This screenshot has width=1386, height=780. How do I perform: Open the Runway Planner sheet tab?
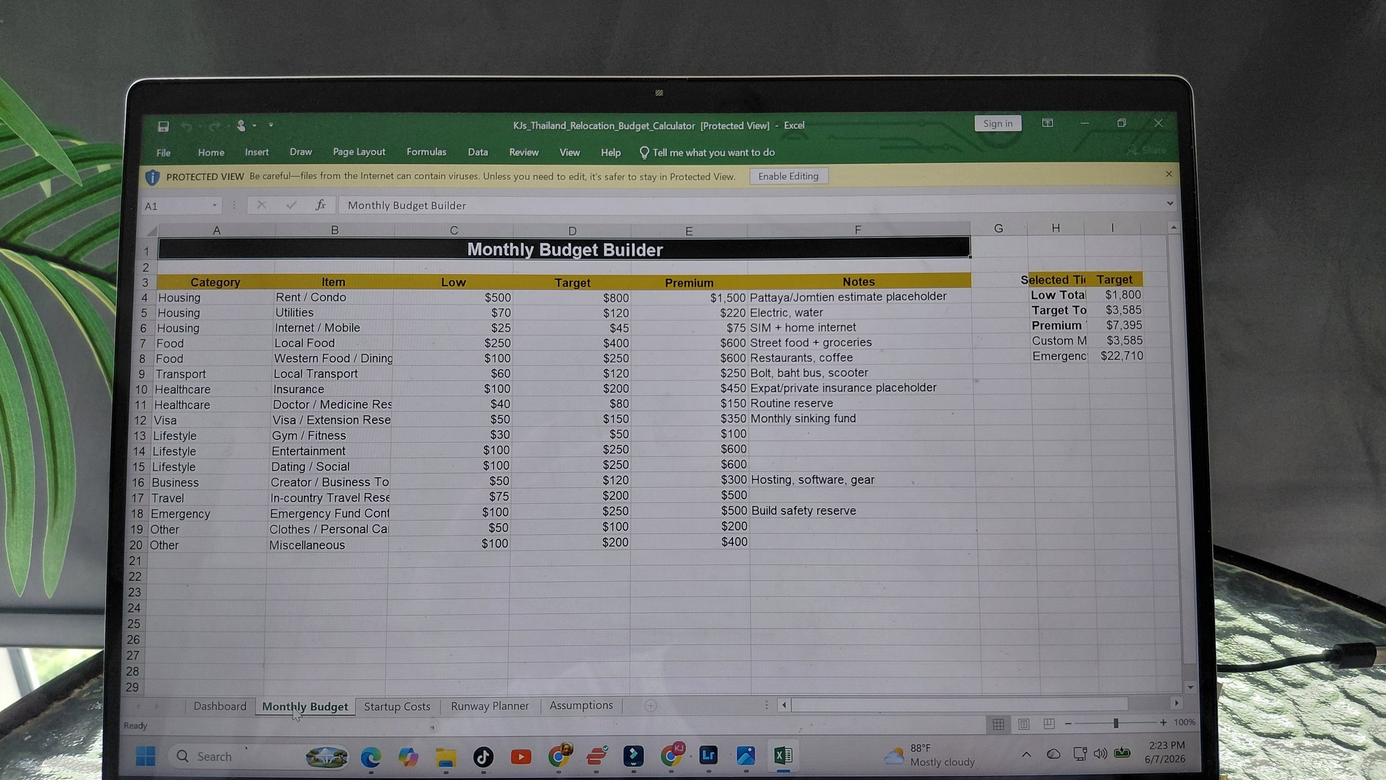click(490, 706)
